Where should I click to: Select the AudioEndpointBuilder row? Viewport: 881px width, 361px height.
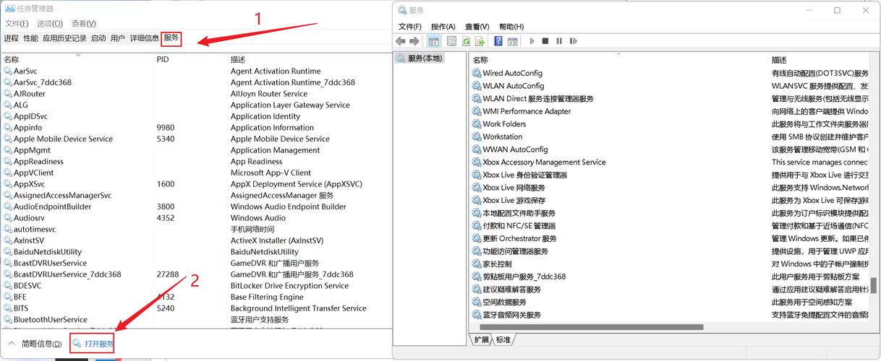pos(197,206)
